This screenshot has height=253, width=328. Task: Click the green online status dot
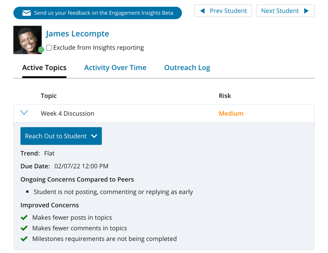point(41,50)
